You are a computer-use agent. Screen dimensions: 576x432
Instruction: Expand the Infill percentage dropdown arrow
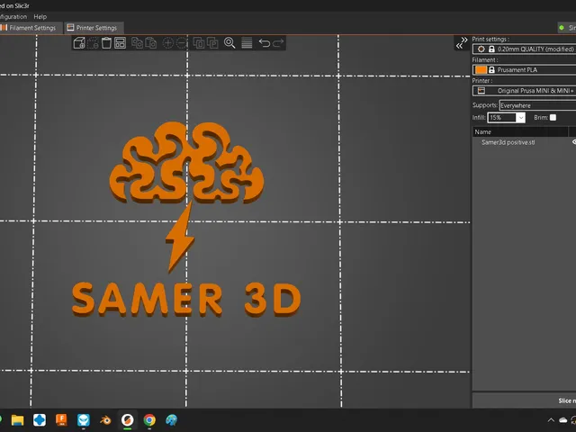[x=521, y=118]
